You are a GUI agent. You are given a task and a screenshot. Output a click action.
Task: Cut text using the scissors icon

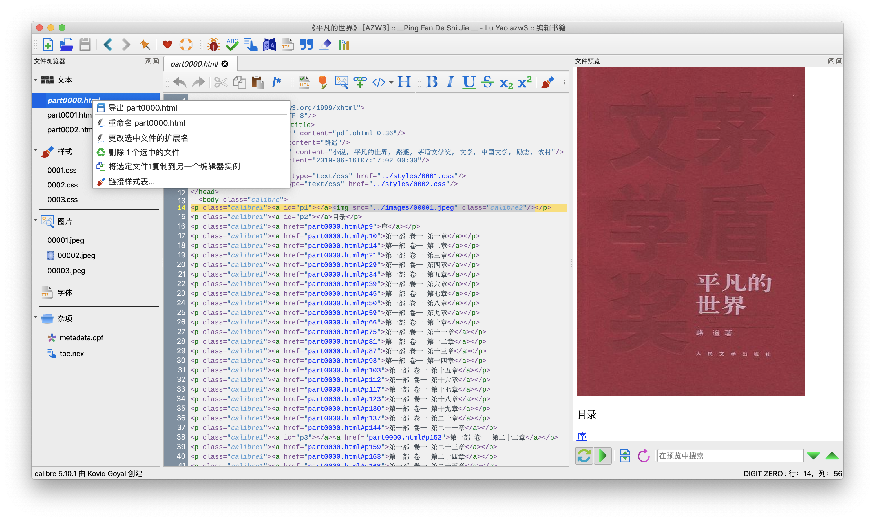220,83
